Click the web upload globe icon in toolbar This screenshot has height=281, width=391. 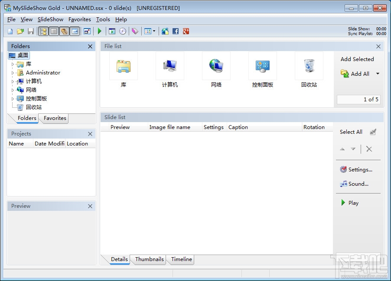(165, 31)
